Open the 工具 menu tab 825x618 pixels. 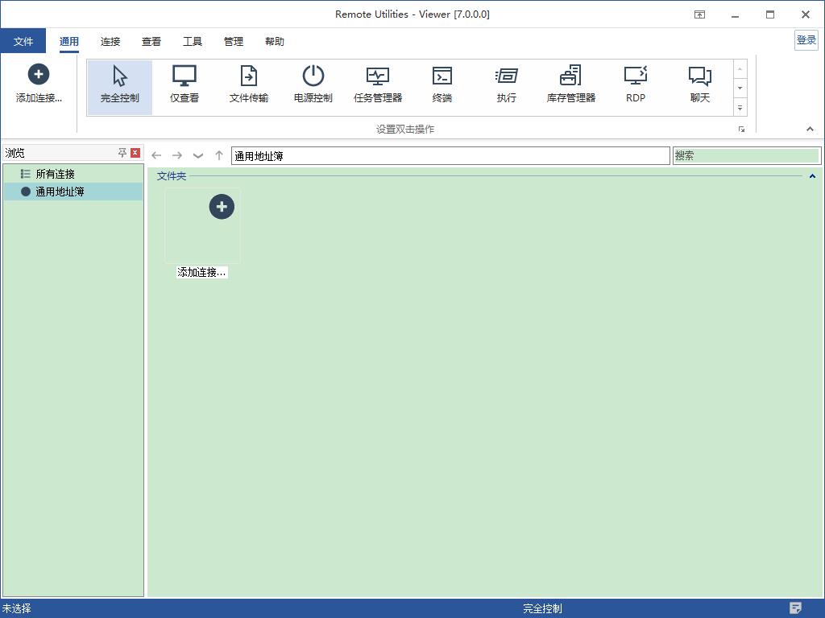pos(193,41)
